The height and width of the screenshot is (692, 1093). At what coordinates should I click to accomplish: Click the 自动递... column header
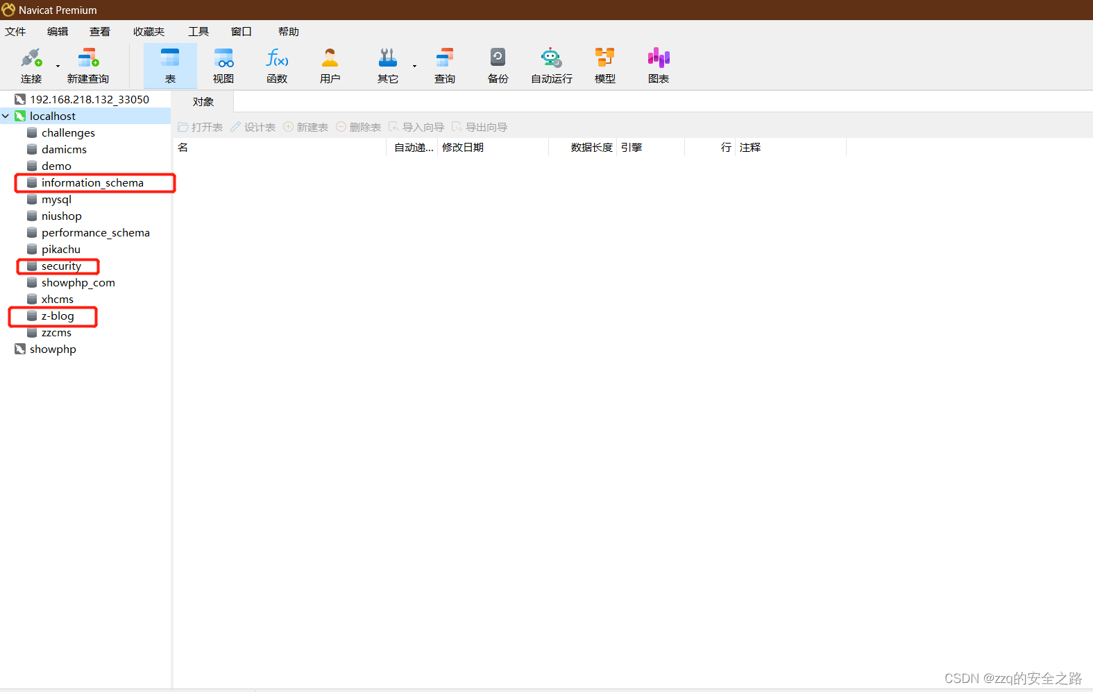pos(412,147)
